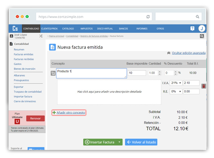
Task: Click Añadir otro concepto link
Action: (x=71, y=113)
